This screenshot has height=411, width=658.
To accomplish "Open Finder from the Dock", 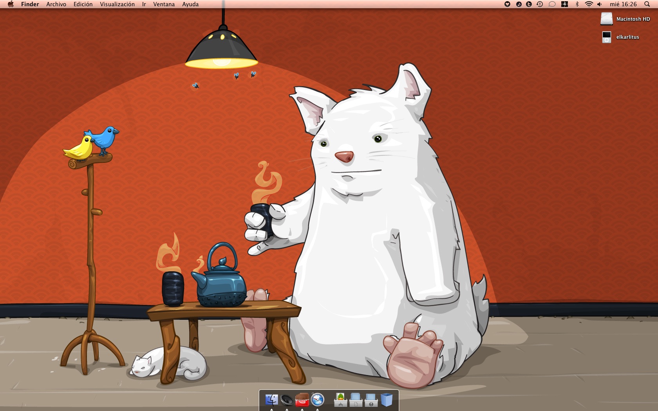I will (271, 400).
